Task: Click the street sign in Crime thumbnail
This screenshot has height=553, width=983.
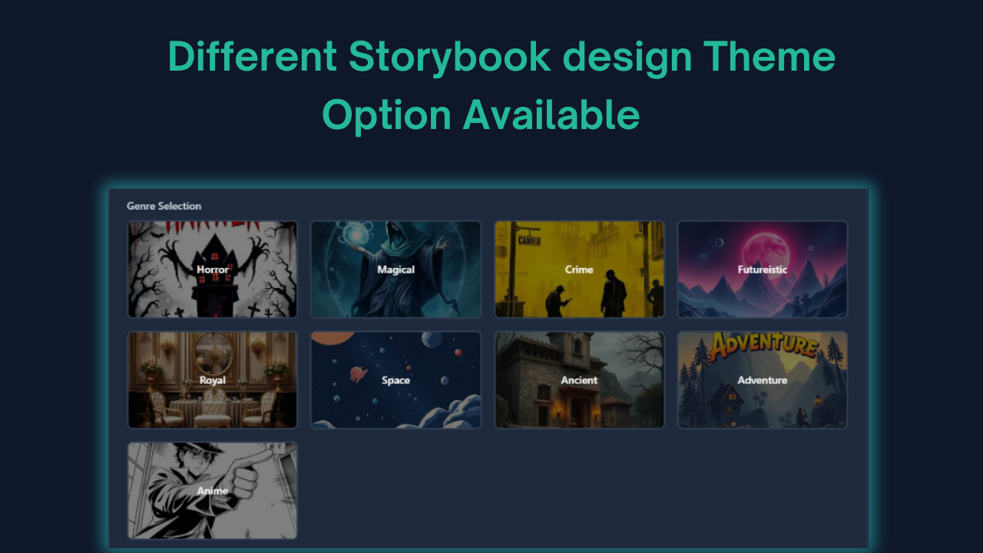Action: [529, 240]
